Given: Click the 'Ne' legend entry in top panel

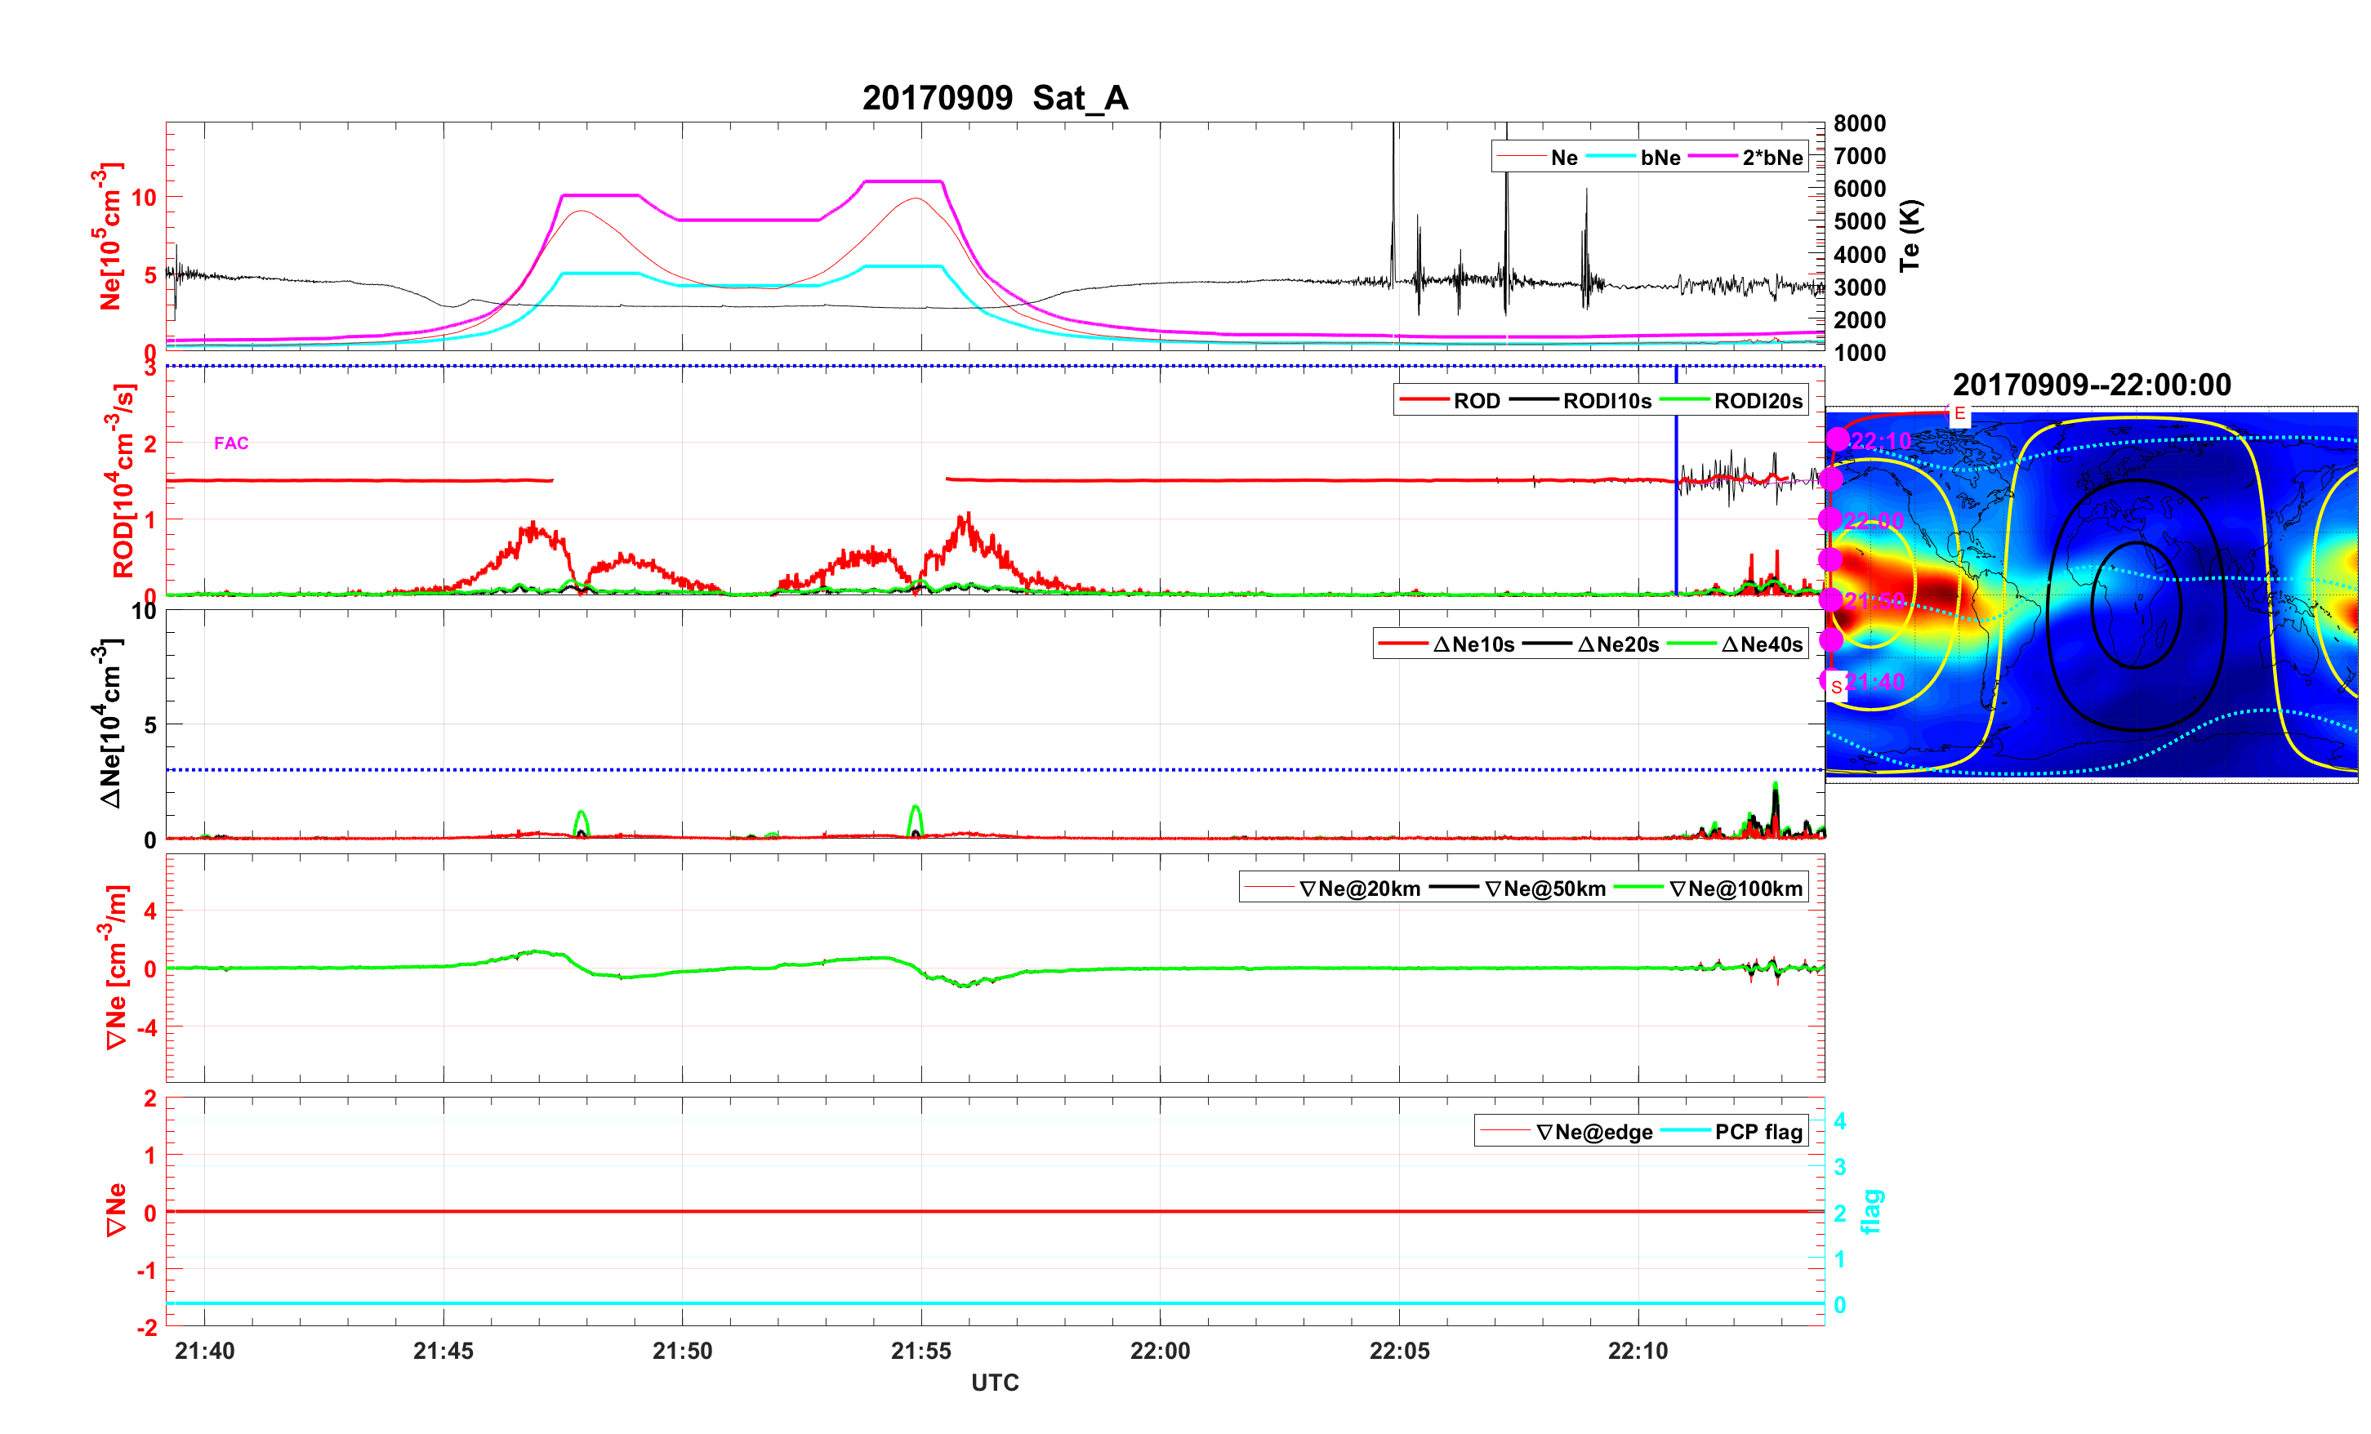Looking at the screenshot, I should 1564,158.
